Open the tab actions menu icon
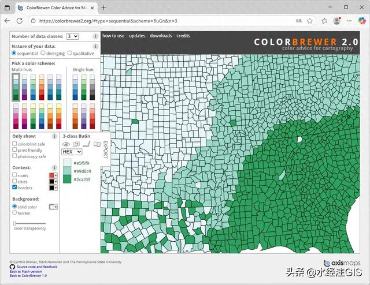 click(8, 7)
